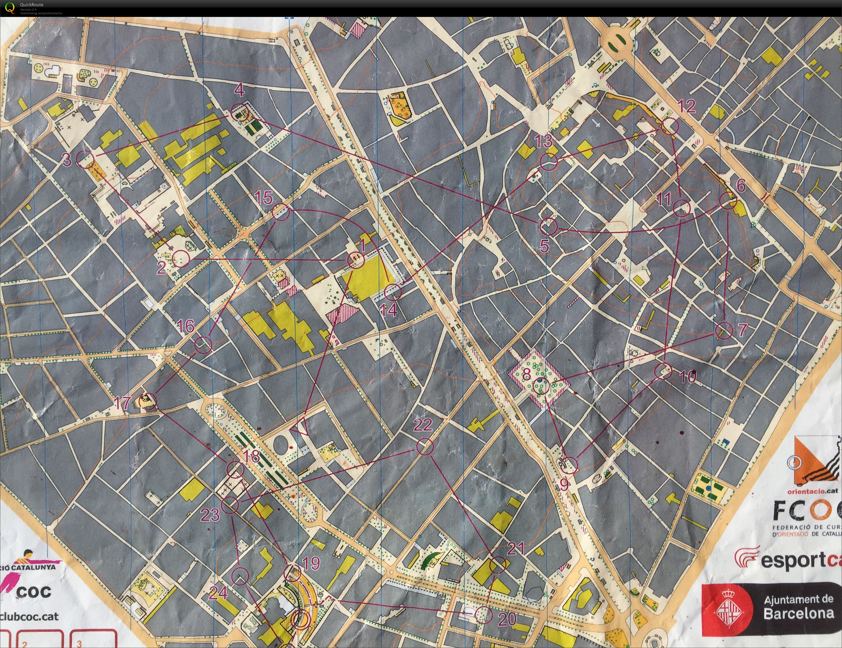Select control circle number 10
The width and height of the screenshot is (842, 648).
tap(663, 371)
